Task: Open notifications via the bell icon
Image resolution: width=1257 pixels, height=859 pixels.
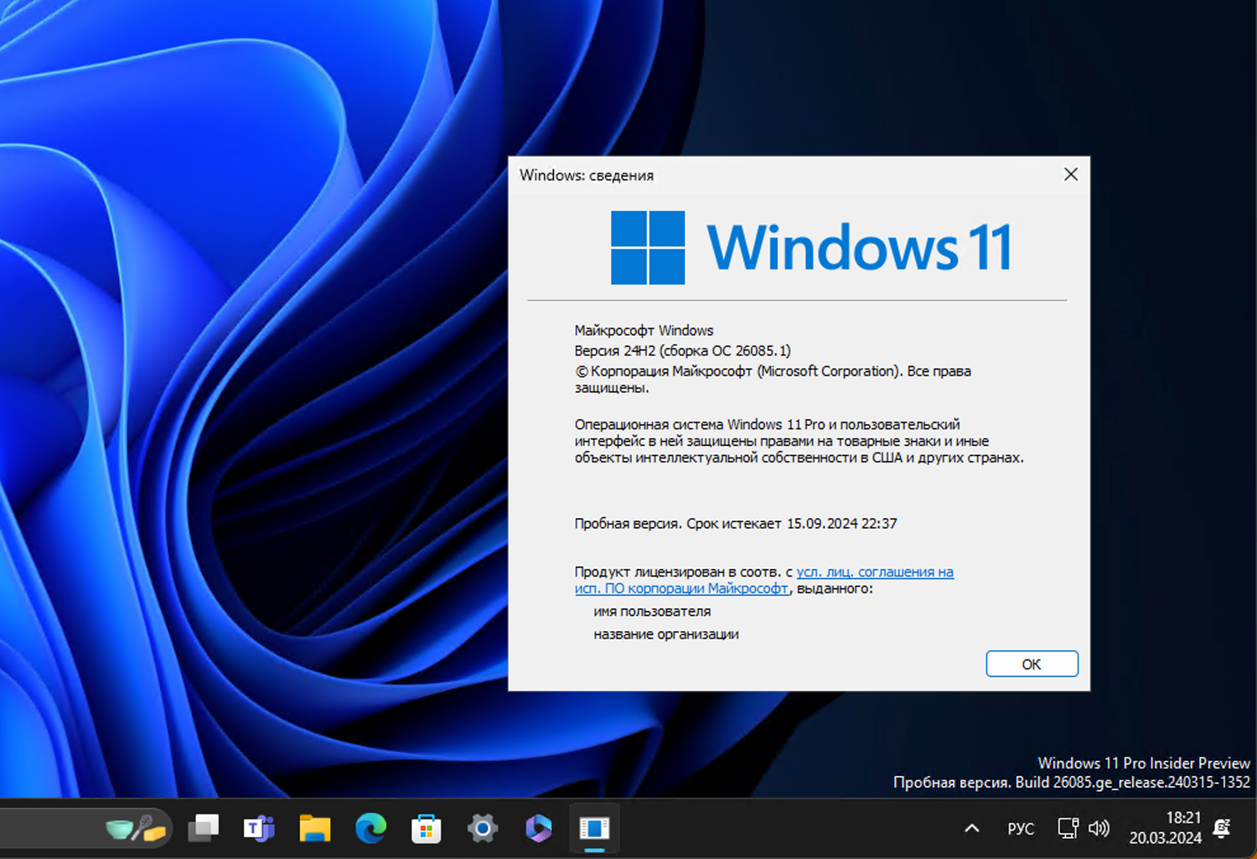Action: [1222, 828]
